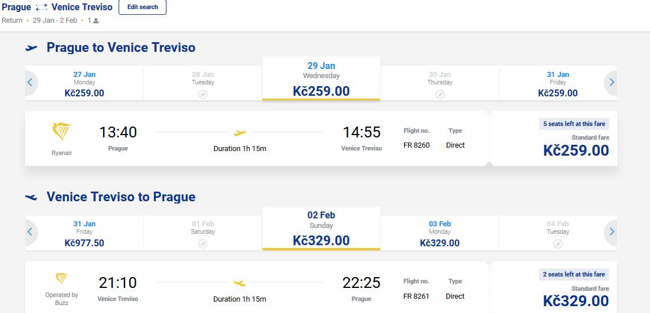Open the Edit search button
Image resolution: width=650 pixels, height=313 pixels.
(x=143, y=7)
